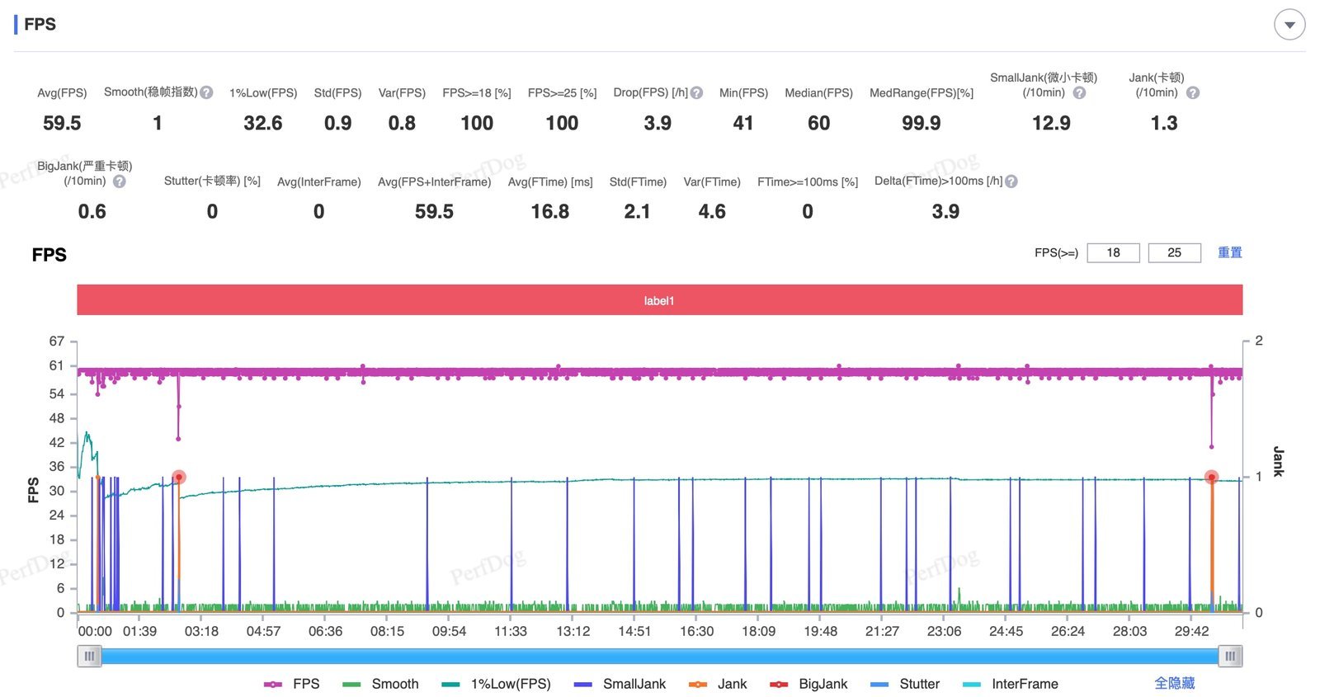This screenshot has width=1320, height=697.
Task: Toggle Jank series in legend
Action: (x=718, y=684)
